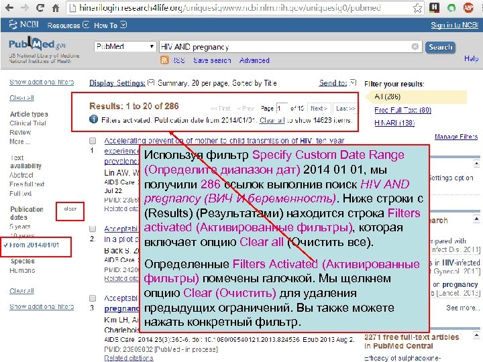483x362 pixels.
Task: Select the Abstract text availability filter
Action: [x=21, y=175]
